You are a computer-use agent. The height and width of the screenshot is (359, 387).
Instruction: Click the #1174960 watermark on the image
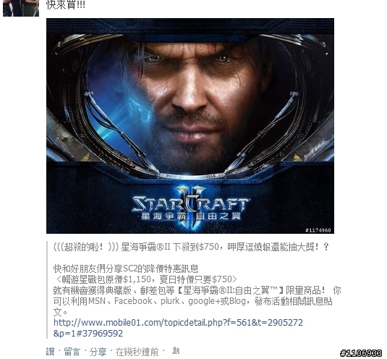pos(318,230)
